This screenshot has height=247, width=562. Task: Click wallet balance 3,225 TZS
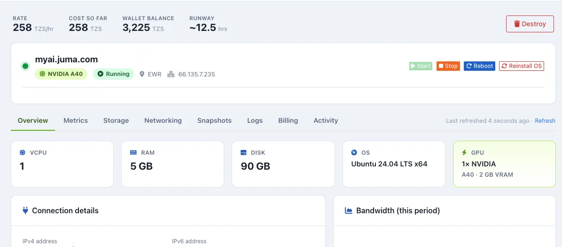tap(143, 28)
